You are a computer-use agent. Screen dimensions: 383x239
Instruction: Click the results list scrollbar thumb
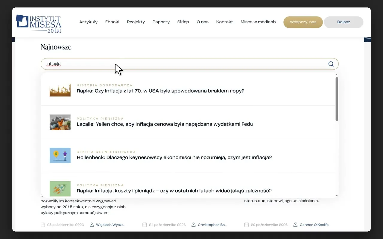(x=337, y=99)
